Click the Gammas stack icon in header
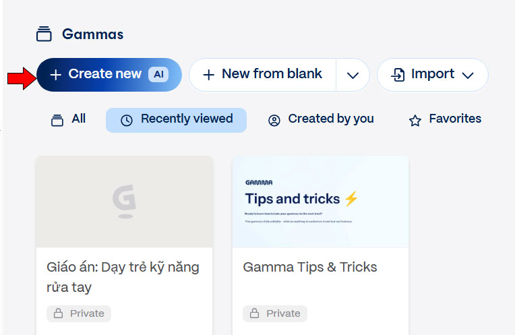 (x=44, y=34)
